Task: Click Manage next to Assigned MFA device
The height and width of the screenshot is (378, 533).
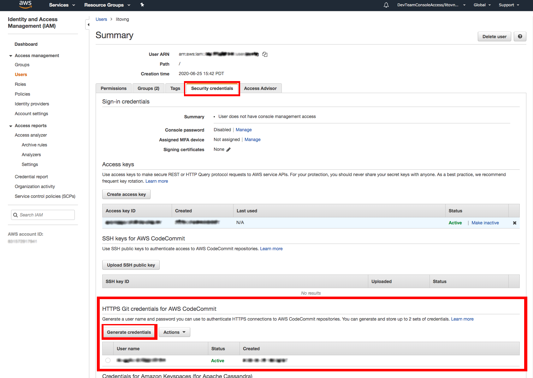Action: 252,139
